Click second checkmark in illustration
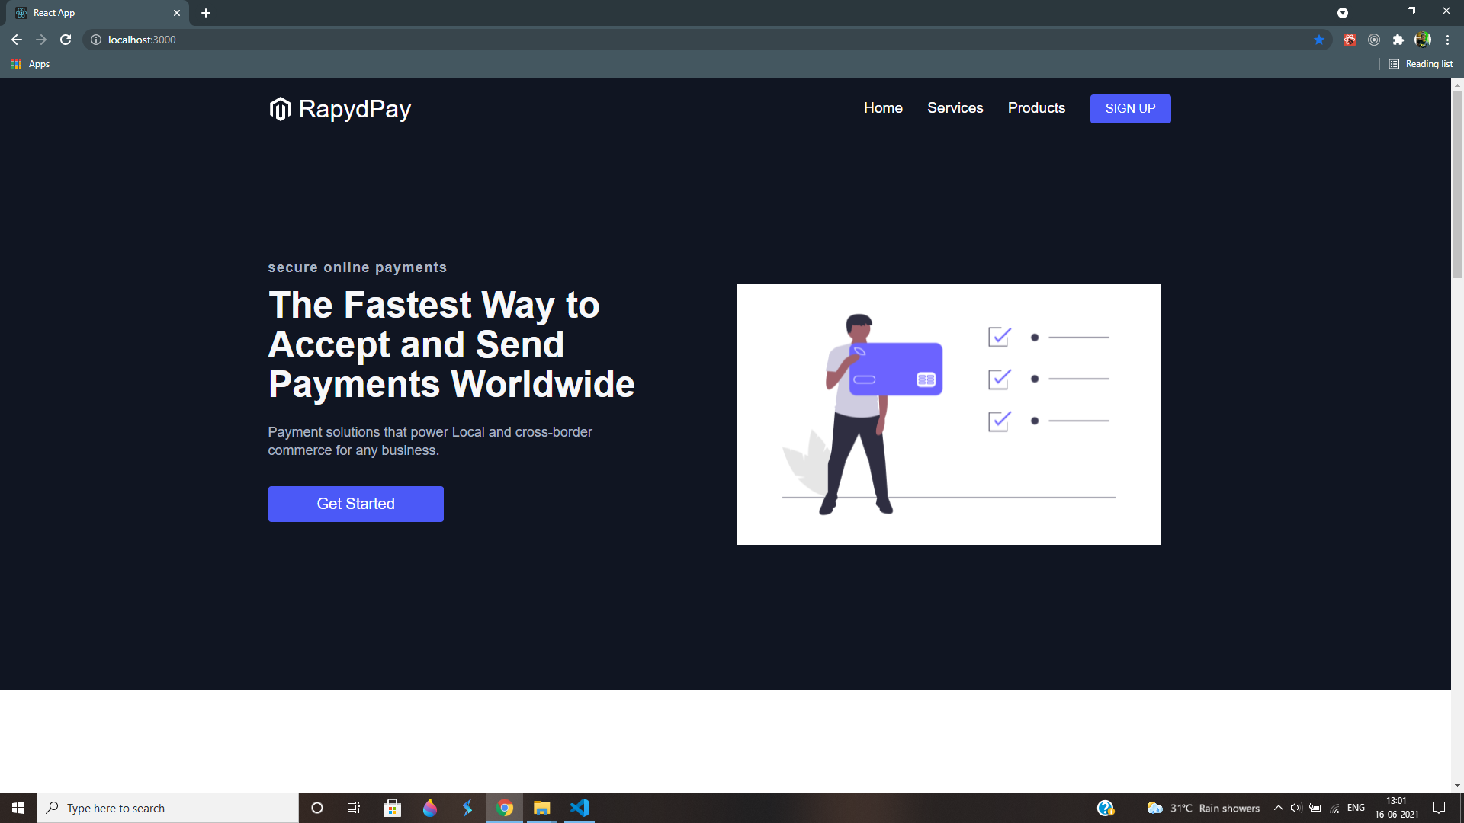This screenshot has width=1464, height=823. [999, 379]
